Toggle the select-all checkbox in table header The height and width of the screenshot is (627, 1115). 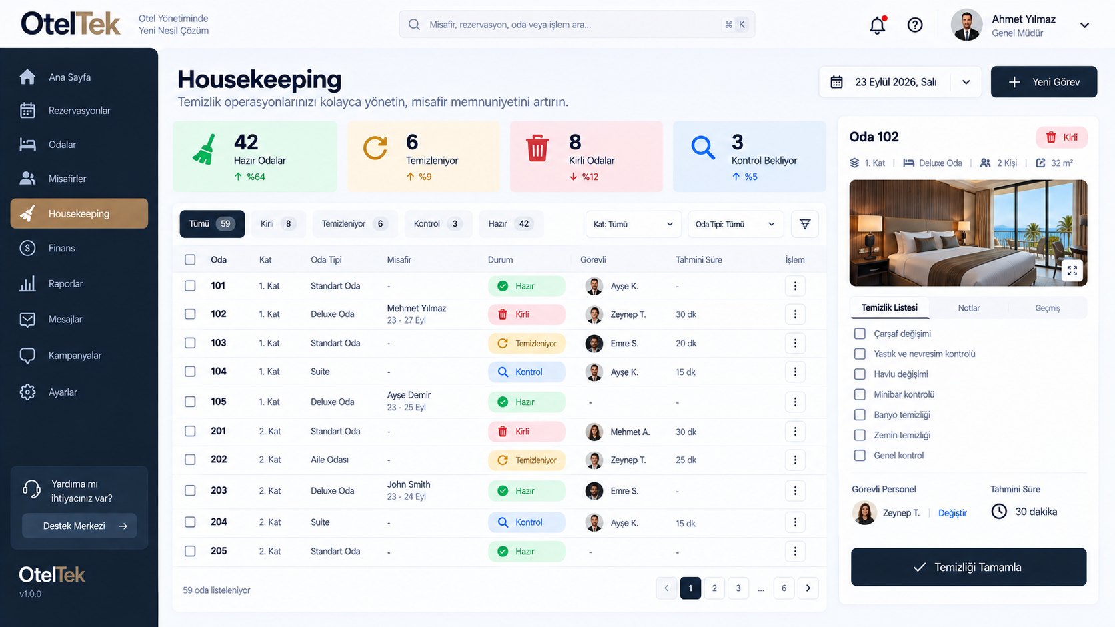[190, 260]
